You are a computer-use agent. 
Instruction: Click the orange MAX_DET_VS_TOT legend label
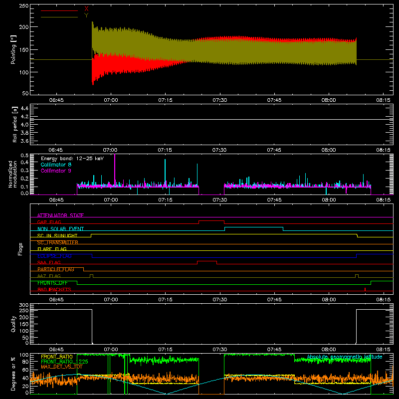(62, 367)
